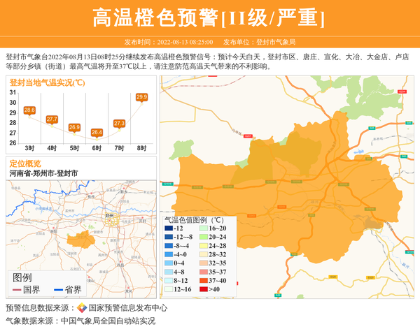Select the >40 red legend swatch
Viewport: 420px width, 329px height.
(x=202, y=289)
